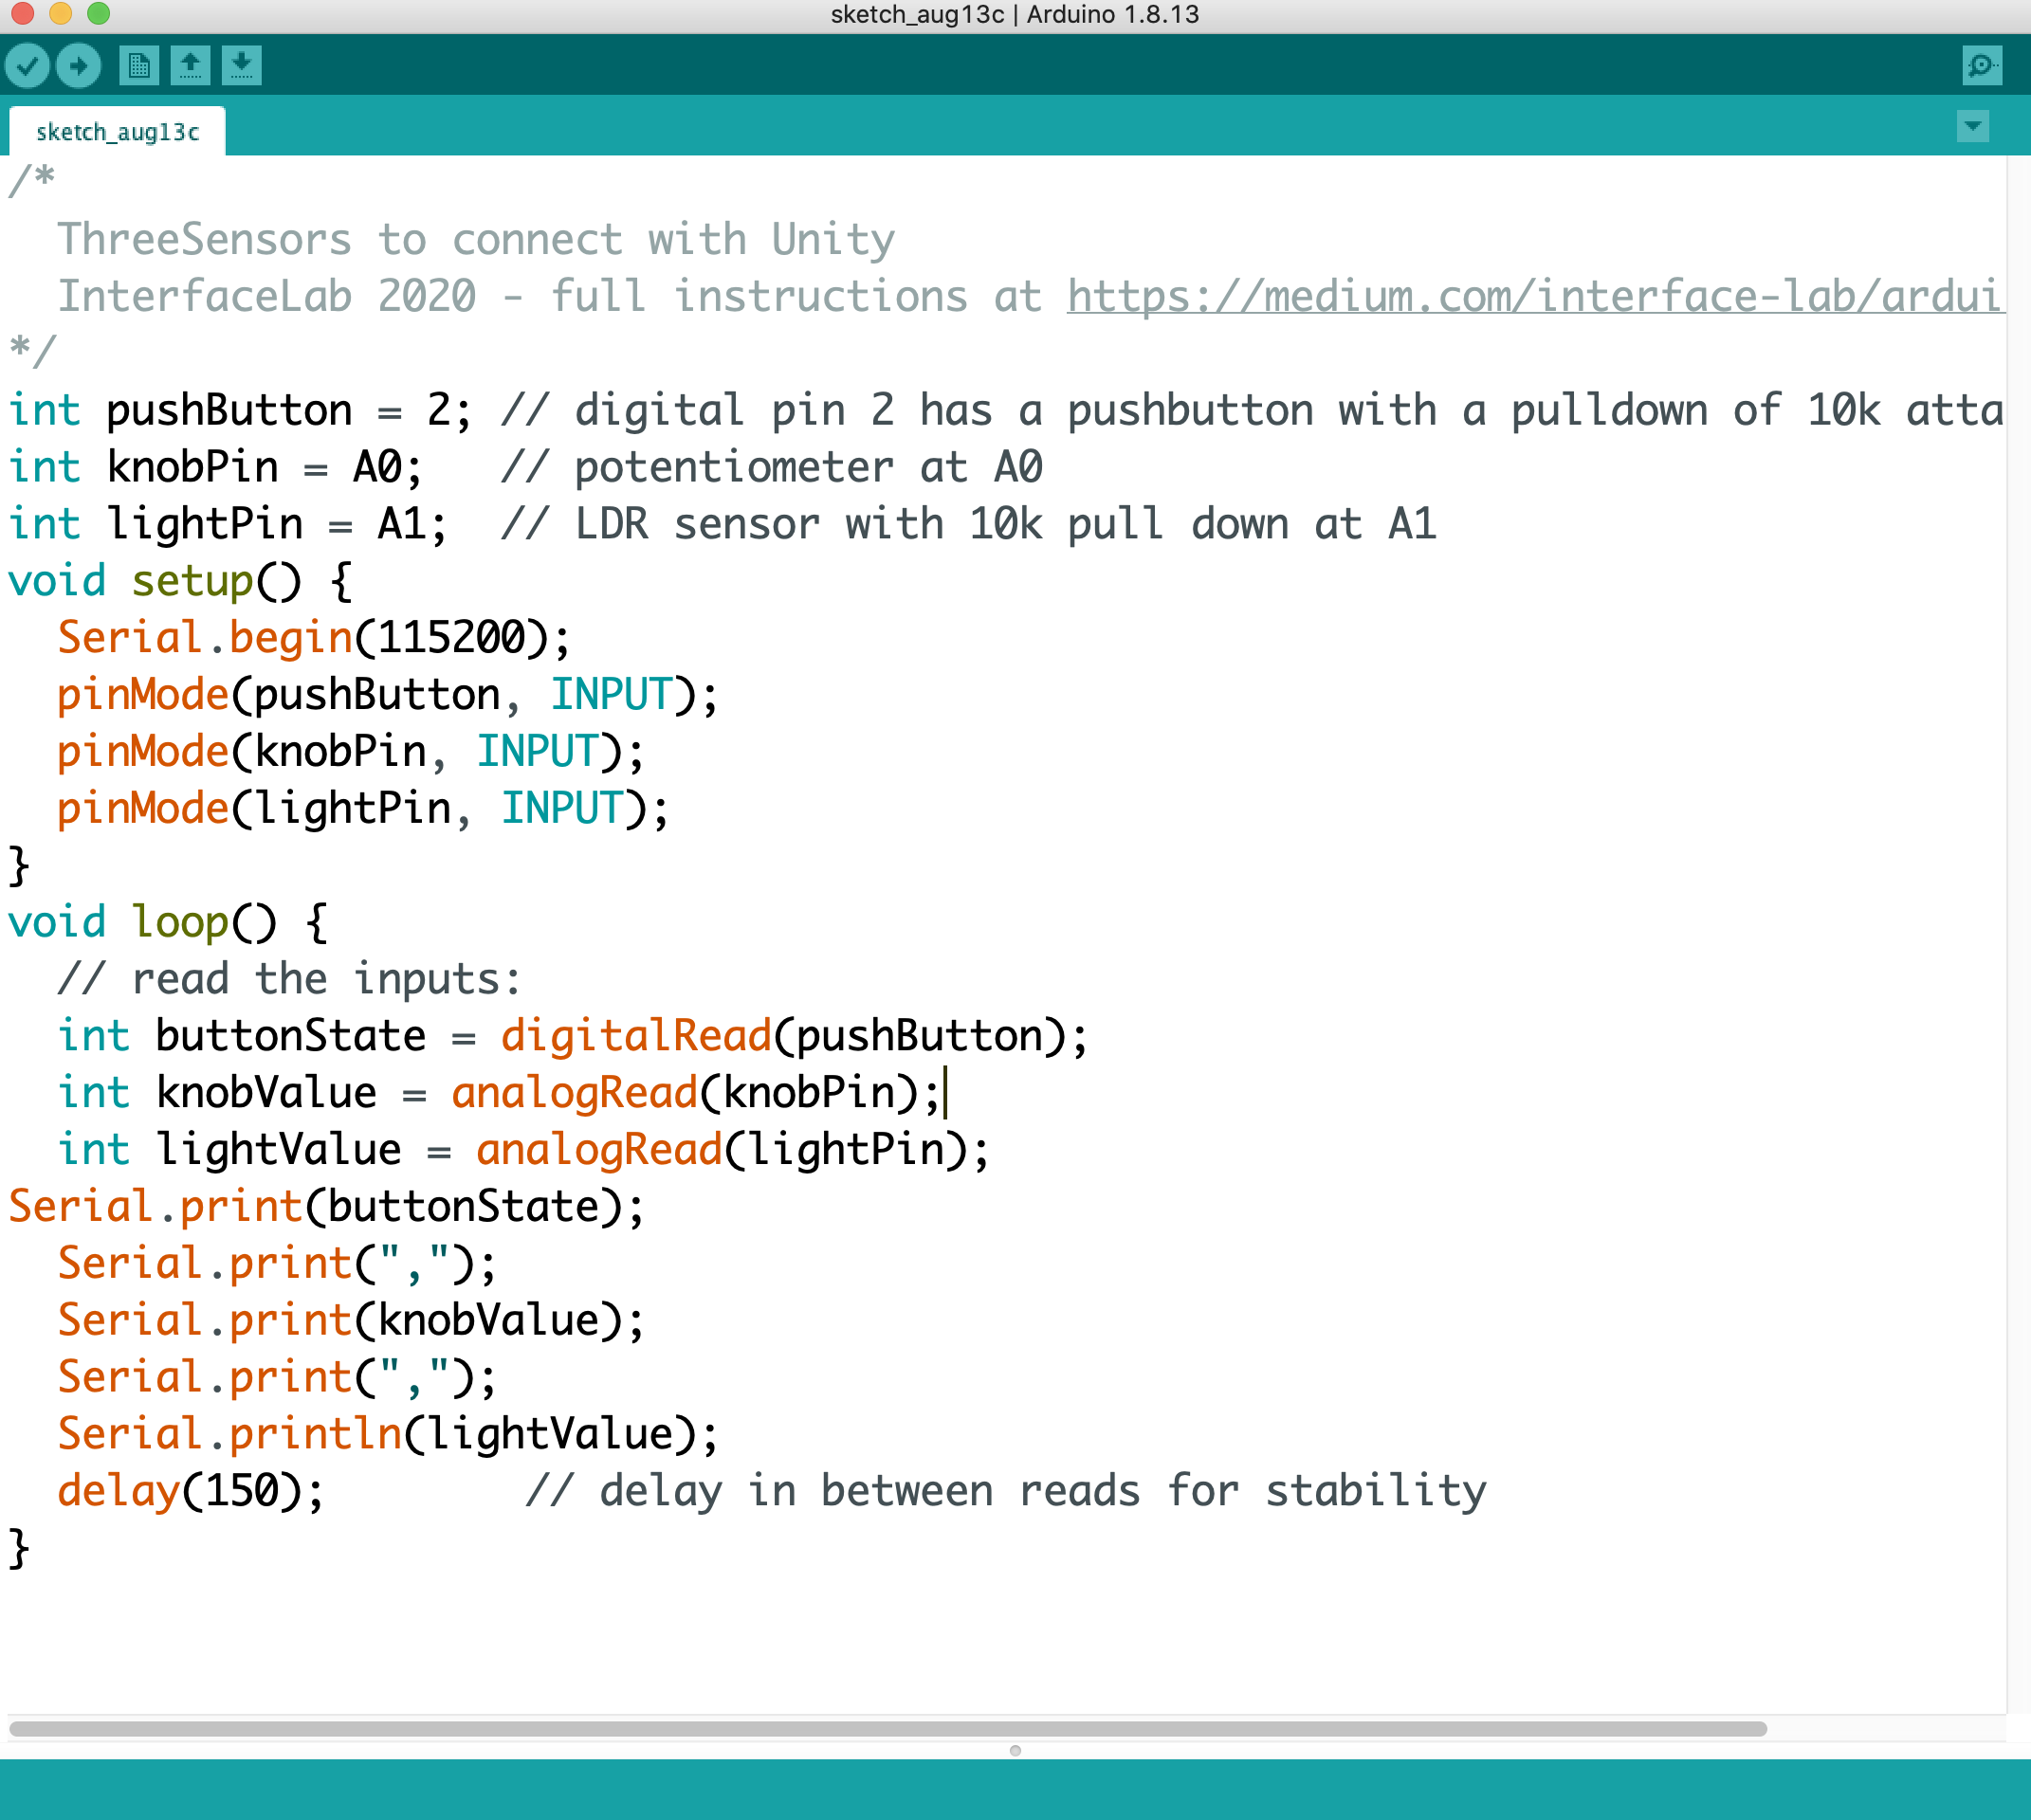The width and height of the screenshot is (2031, 1820).
Task: Click on Serial.println(lightValue) line
Action: (x=387, y=1434)
